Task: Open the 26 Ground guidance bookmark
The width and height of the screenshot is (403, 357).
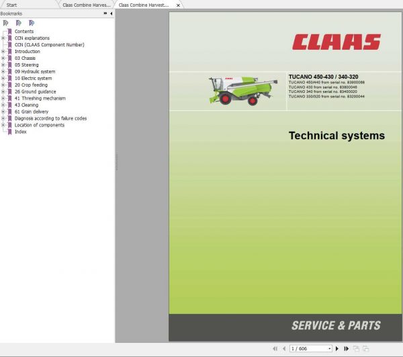Action: point(35,91)
